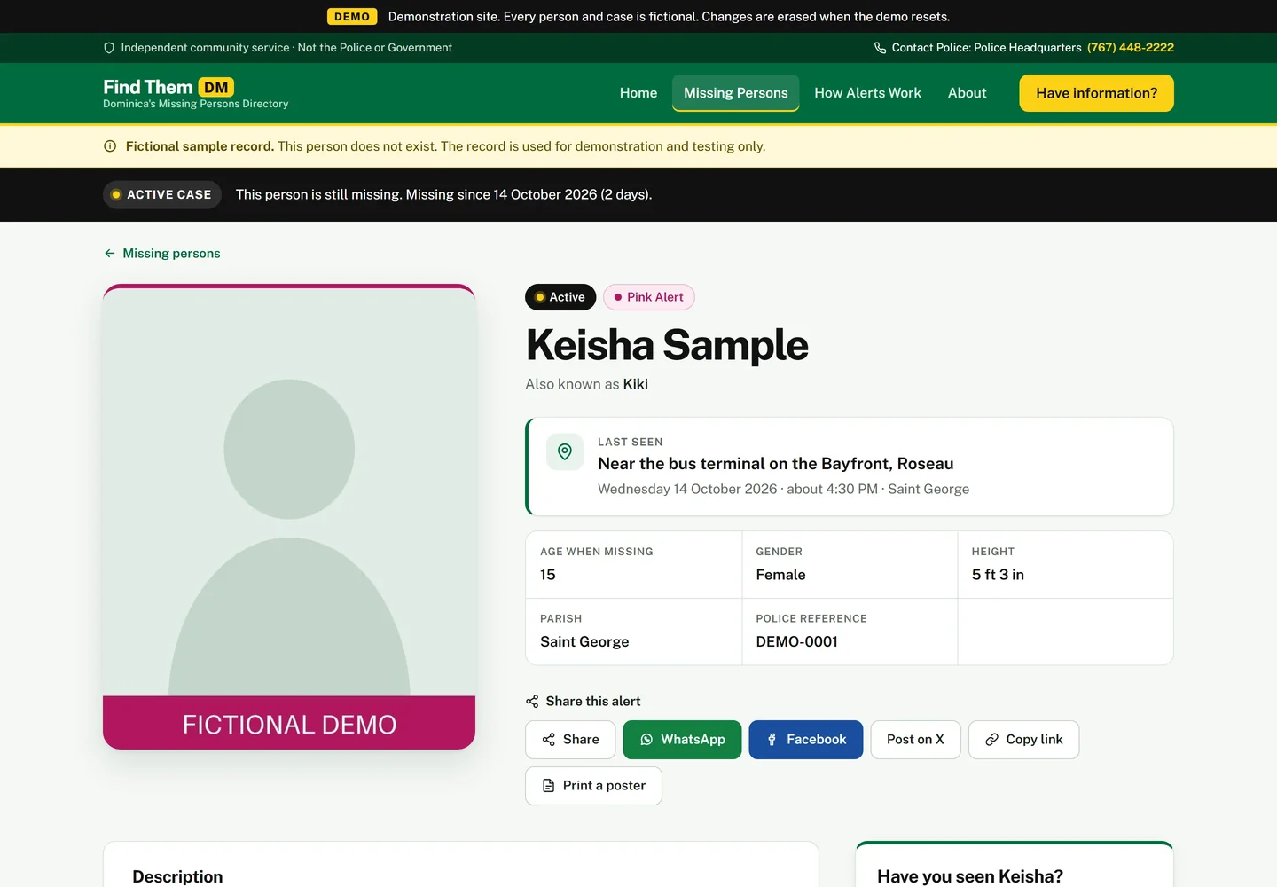
Task: Click the Active status badge
Action: pos(560,297)
